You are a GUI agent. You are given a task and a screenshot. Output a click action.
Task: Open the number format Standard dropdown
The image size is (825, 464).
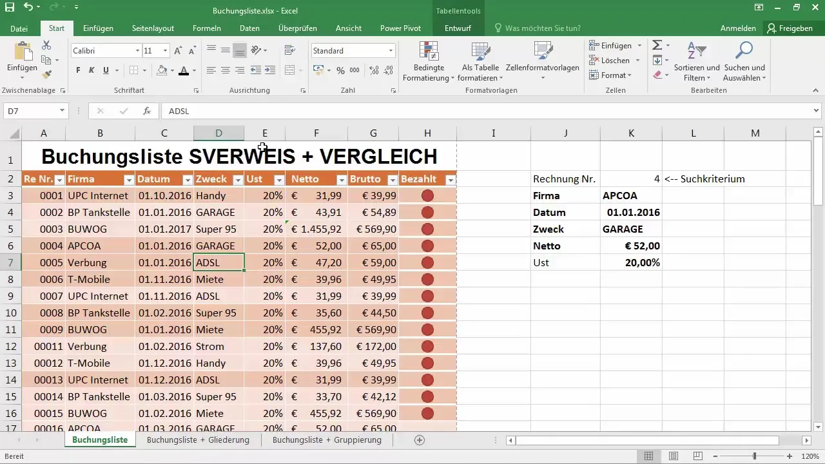tap(391, 51)
